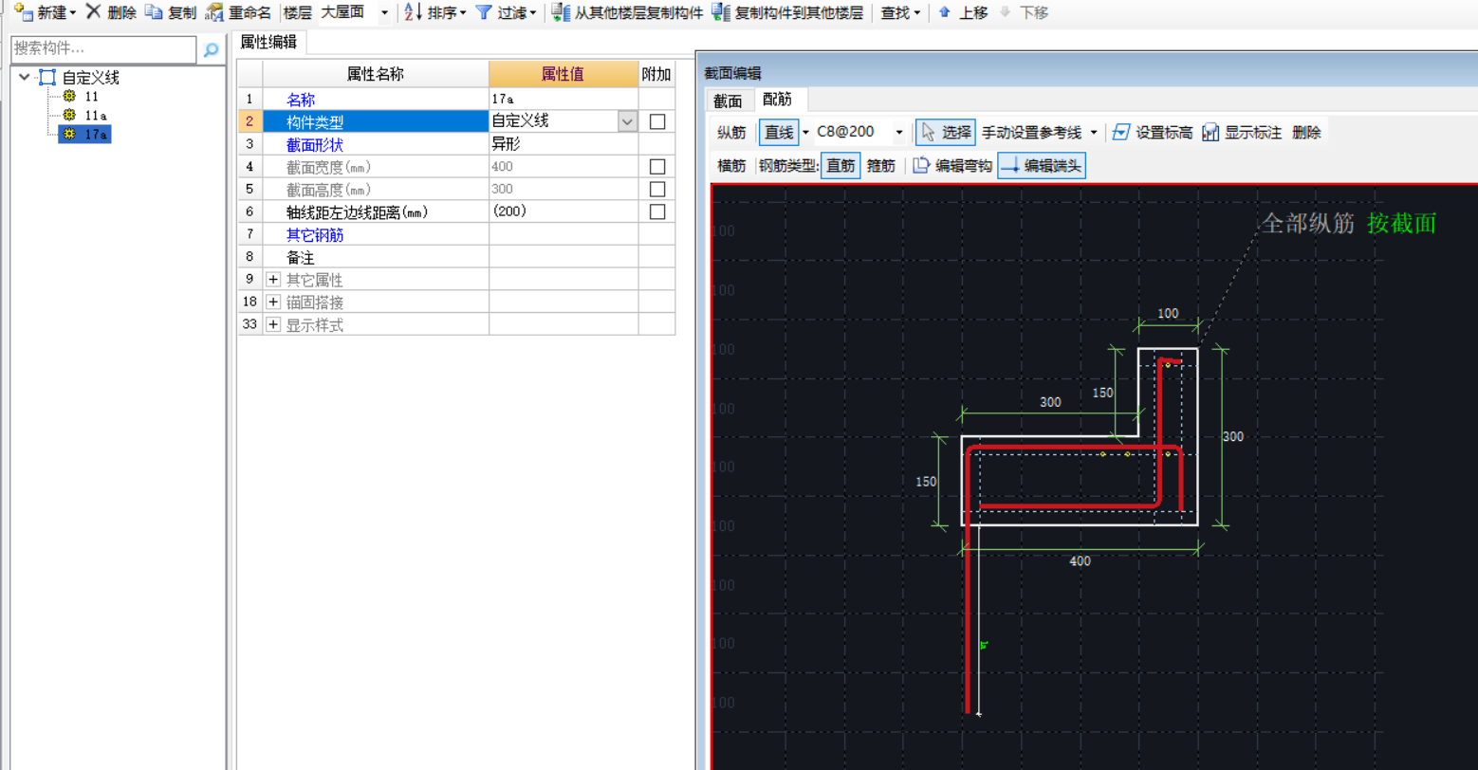
Task: Switch to the 截面 tab
Action: (x=728, y=101)
